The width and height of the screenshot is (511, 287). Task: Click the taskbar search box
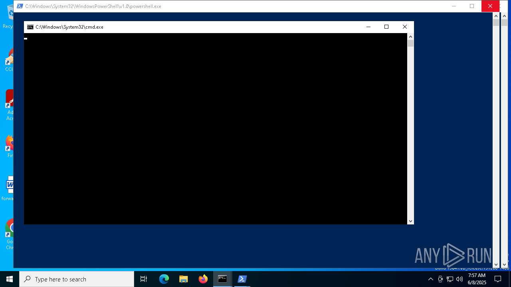pos(77,279)
